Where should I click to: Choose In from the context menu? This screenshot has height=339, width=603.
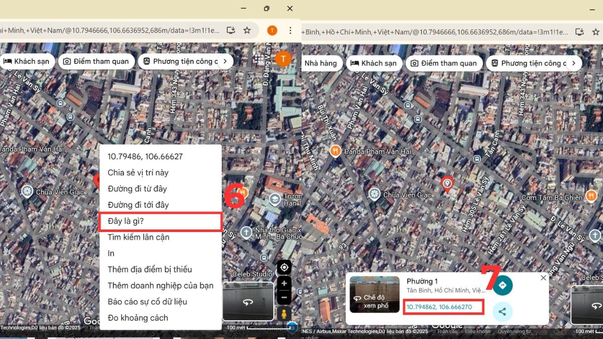point(160,253)
